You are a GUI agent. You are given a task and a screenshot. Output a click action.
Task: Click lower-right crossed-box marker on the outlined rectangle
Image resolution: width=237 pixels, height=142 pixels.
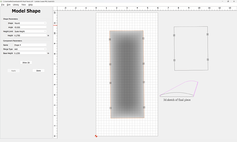[208, 60]
